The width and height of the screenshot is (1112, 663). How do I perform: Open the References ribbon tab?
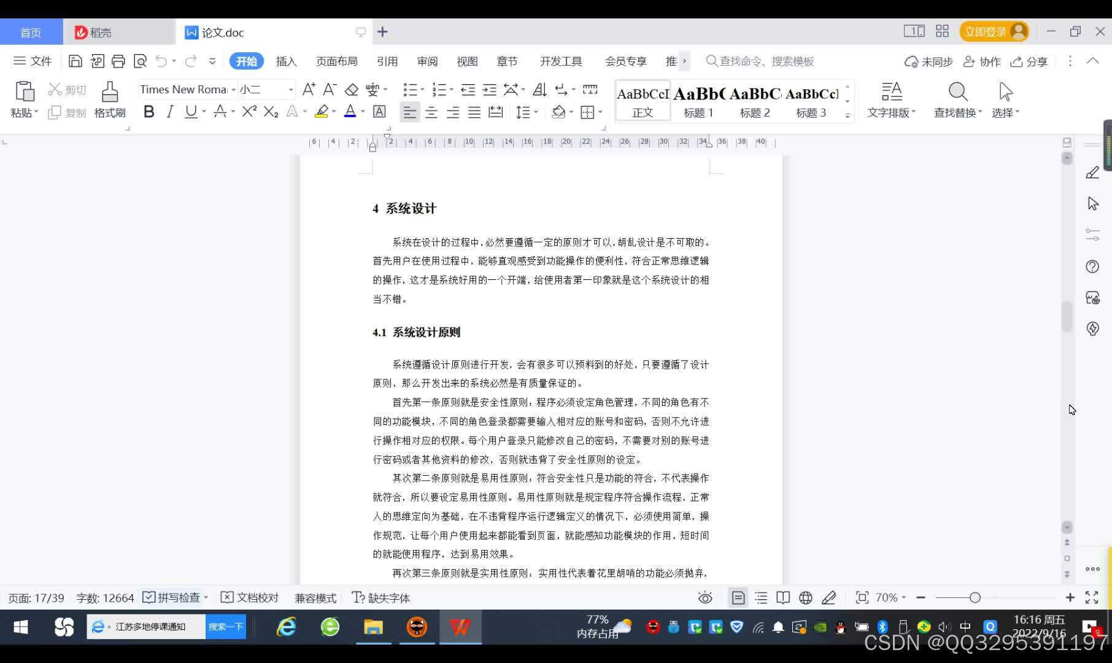pyautogui.click(x=387, y=61)
